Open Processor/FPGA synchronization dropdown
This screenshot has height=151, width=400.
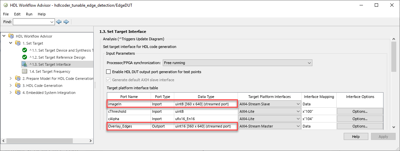(x=237, y=63)
